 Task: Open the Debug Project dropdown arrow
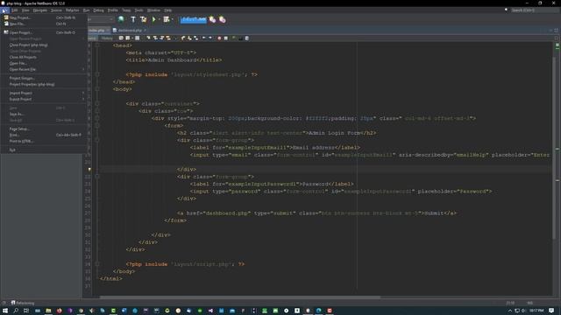click(172, 19)
